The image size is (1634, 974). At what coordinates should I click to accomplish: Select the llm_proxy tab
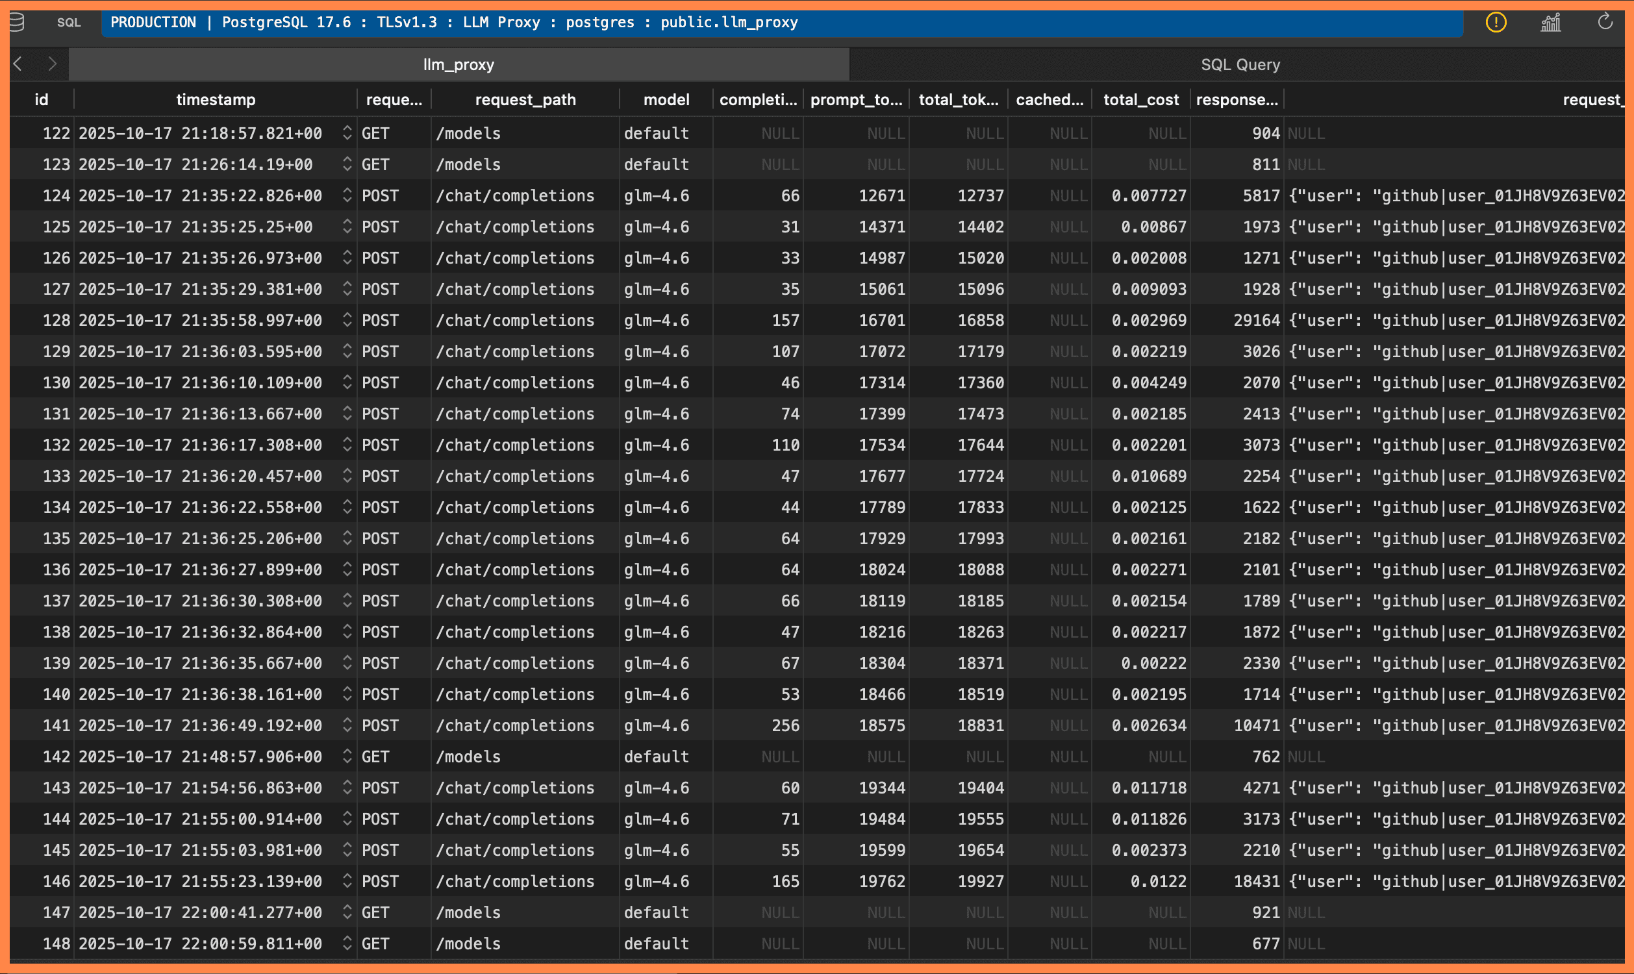pyautogui.click(x=459, y=64)
